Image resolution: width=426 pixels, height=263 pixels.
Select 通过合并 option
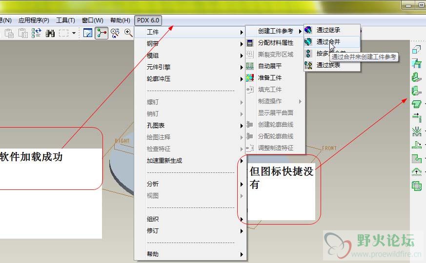(x=332, y=42)
